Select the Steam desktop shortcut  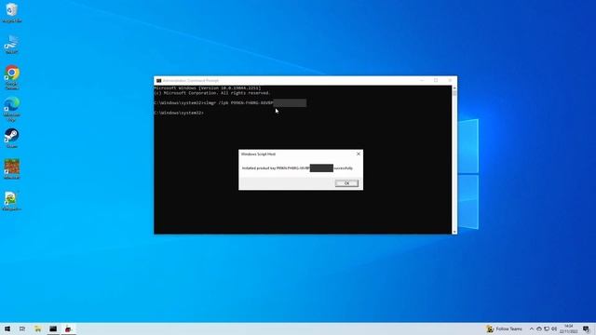click(12, 138)
